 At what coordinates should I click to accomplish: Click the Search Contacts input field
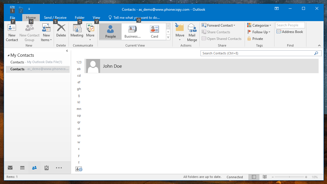(257, 53)
